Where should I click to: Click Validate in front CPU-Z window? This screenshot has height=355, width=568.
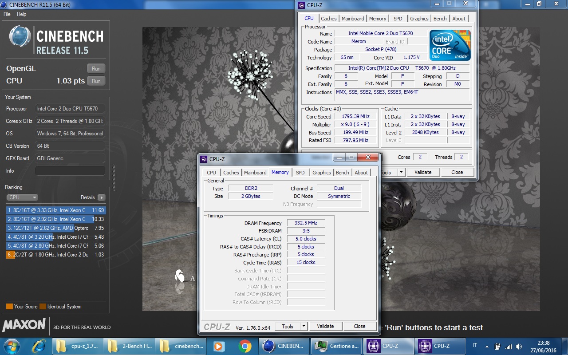[x=325, y=326]
